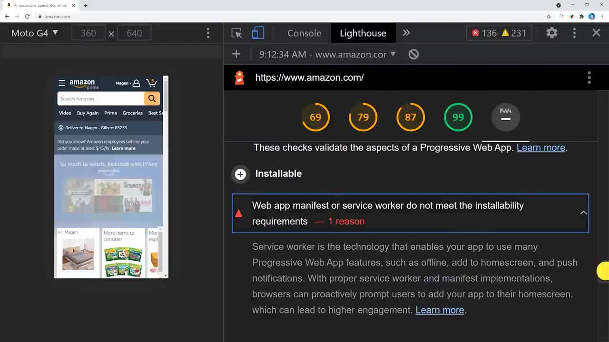Close the DevTools panel
This screenshot has height=342, width=609.
coord(596,33)
